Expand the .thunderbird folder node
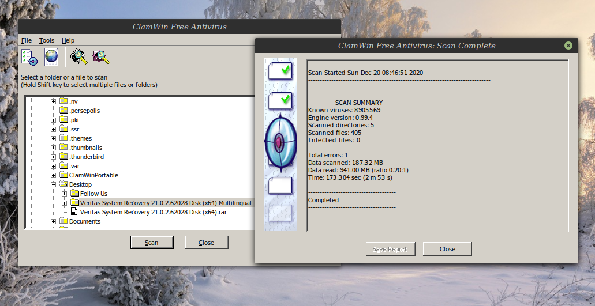 54,157
